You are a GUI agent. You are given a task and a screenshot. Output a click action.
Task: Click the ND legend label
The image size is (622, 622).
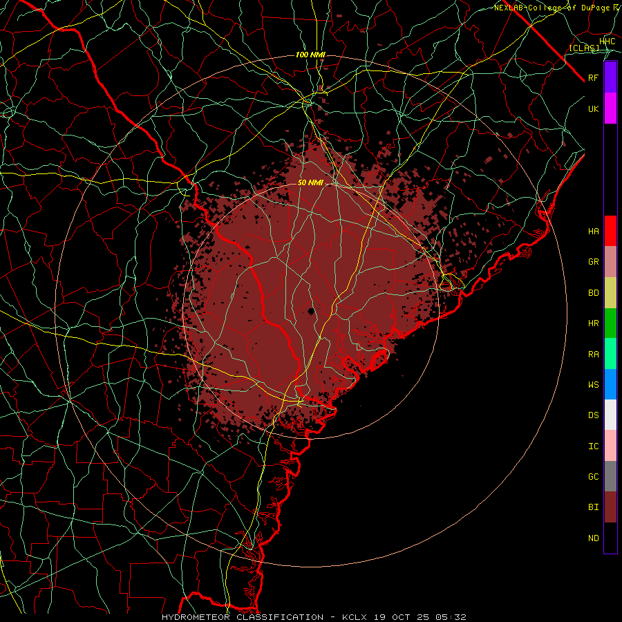tap(594, 538)
